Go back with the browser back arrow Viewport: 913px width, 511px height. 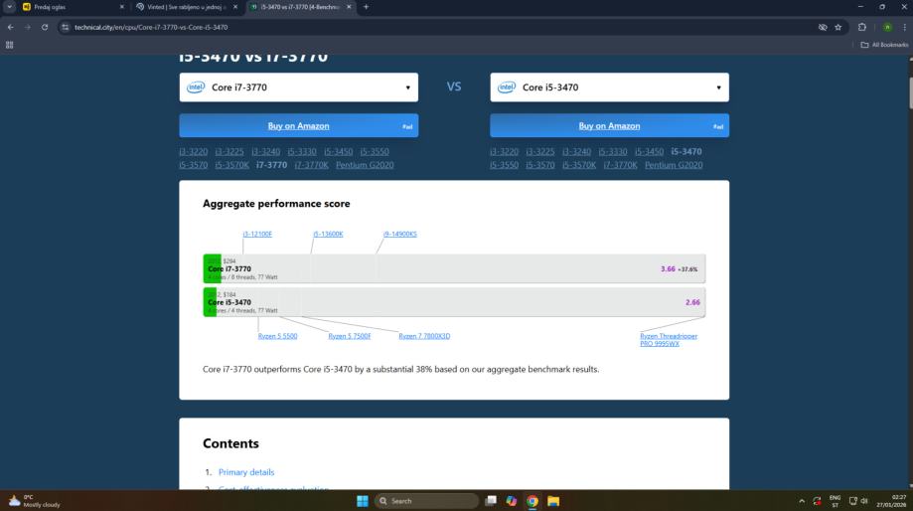(11, 27)
